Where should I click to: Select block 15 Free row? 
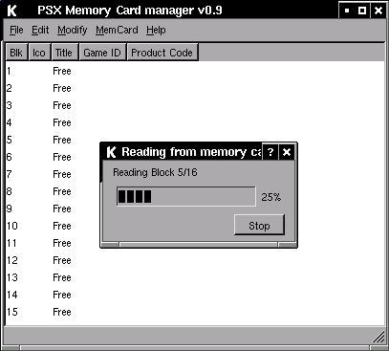tap(195, 312)
